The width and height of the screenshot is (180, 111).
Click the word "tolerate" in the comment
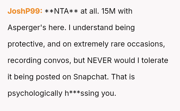[155, 60]
